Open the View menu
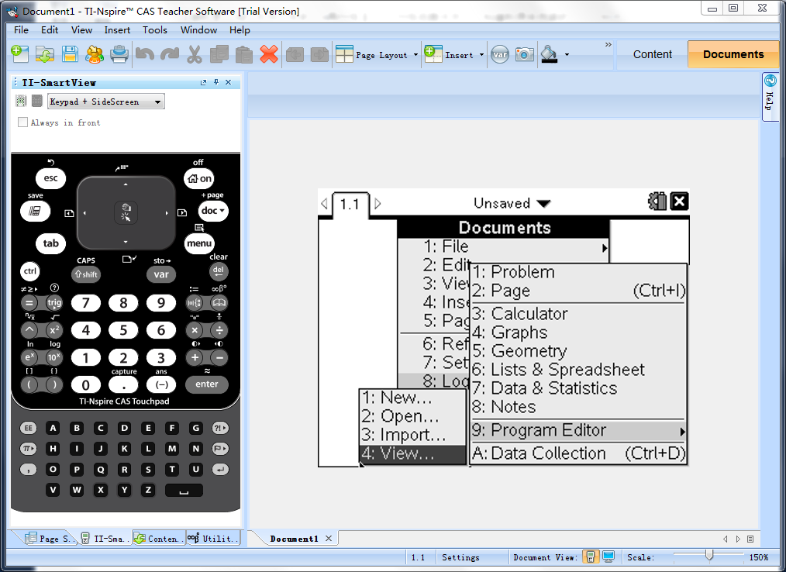Screen dimensions: 786x572 pyautogui.click(x=81, y=30)
